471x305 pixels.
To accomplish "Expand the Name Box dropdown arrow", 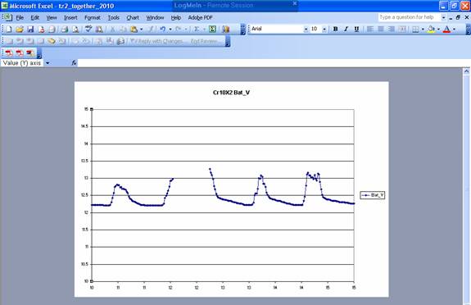I will (48, 63).
